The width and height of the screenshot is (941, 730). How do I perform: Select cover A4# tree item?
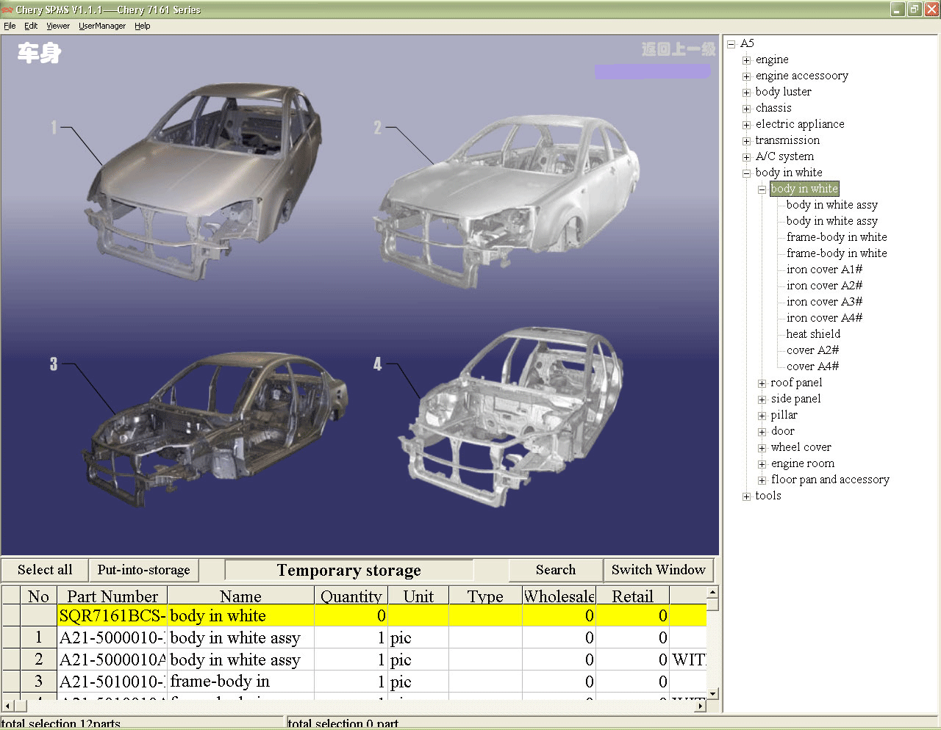(812, 366)
